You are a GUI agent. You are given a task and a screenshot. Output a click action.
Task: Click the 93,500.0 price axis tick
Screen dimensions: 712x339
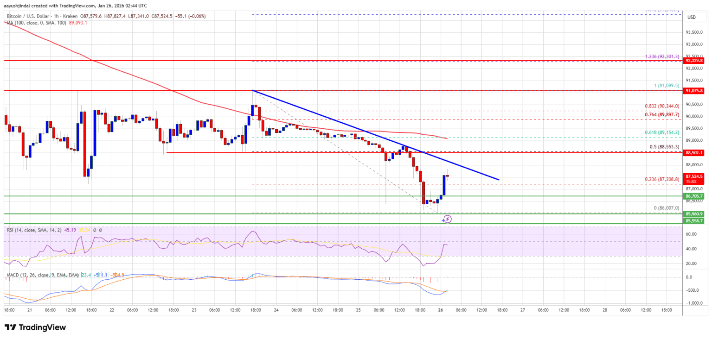point(694,32)
